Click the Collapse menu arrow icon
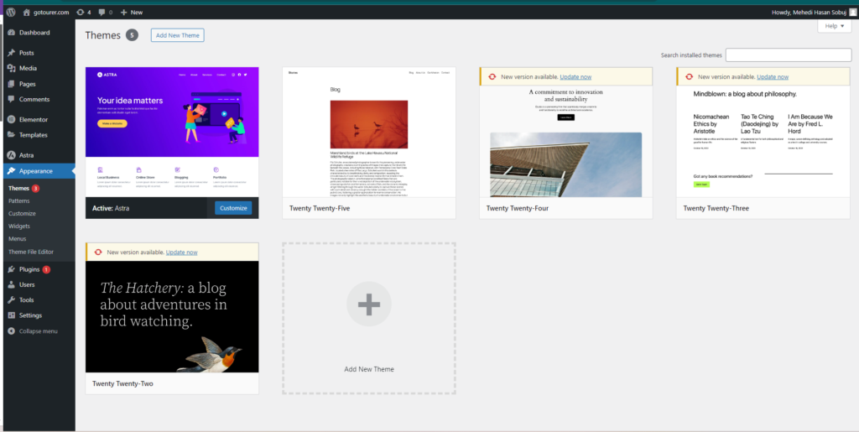This screenshot has width=859, height=432. pyautogui.click(x=12, y=331)
